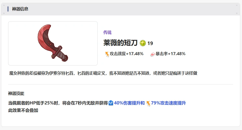Screen dimensions: 242x130
Task: Click the divider line above 神器技能
Action: tap(120, 84)
